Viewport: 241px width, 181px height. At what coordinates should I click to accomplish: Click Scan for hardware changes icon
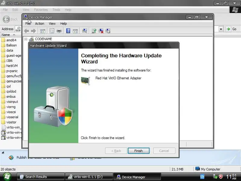[x=85, y=31]
